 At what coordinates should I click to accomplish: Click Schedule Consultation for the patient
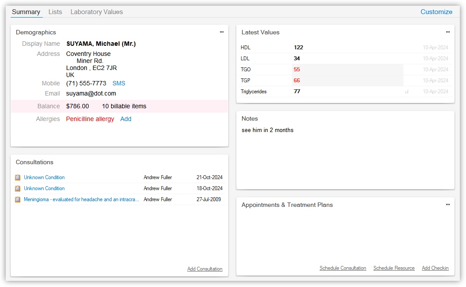[x=343, y=268]
